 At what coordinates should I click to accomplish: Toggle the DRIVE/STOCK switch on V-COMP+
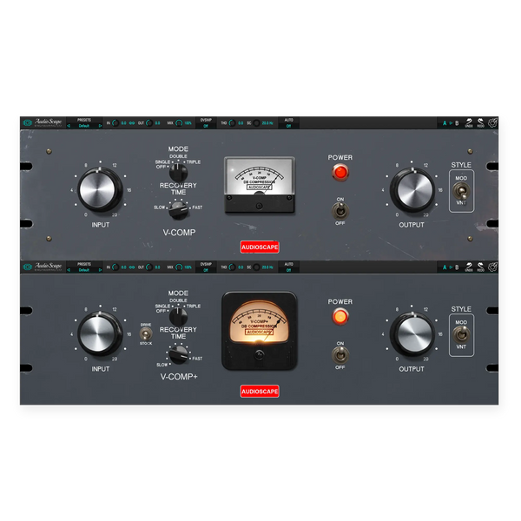point(146,333)
